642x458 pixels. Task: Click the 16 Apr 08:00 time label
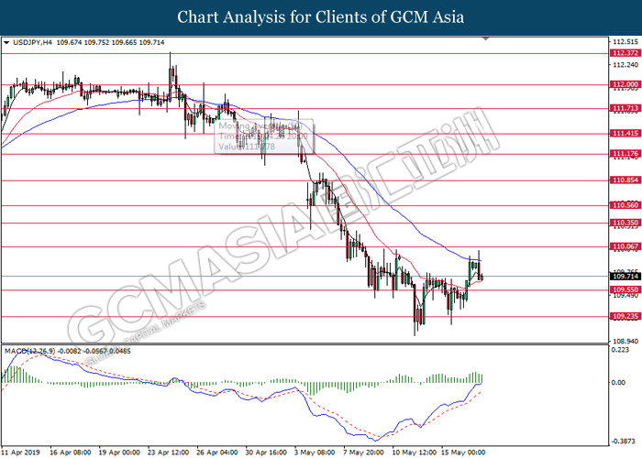70,453
